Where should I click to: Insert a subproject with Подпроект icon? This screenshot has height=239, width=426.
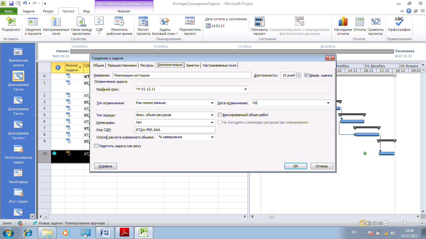click(11, 25)
